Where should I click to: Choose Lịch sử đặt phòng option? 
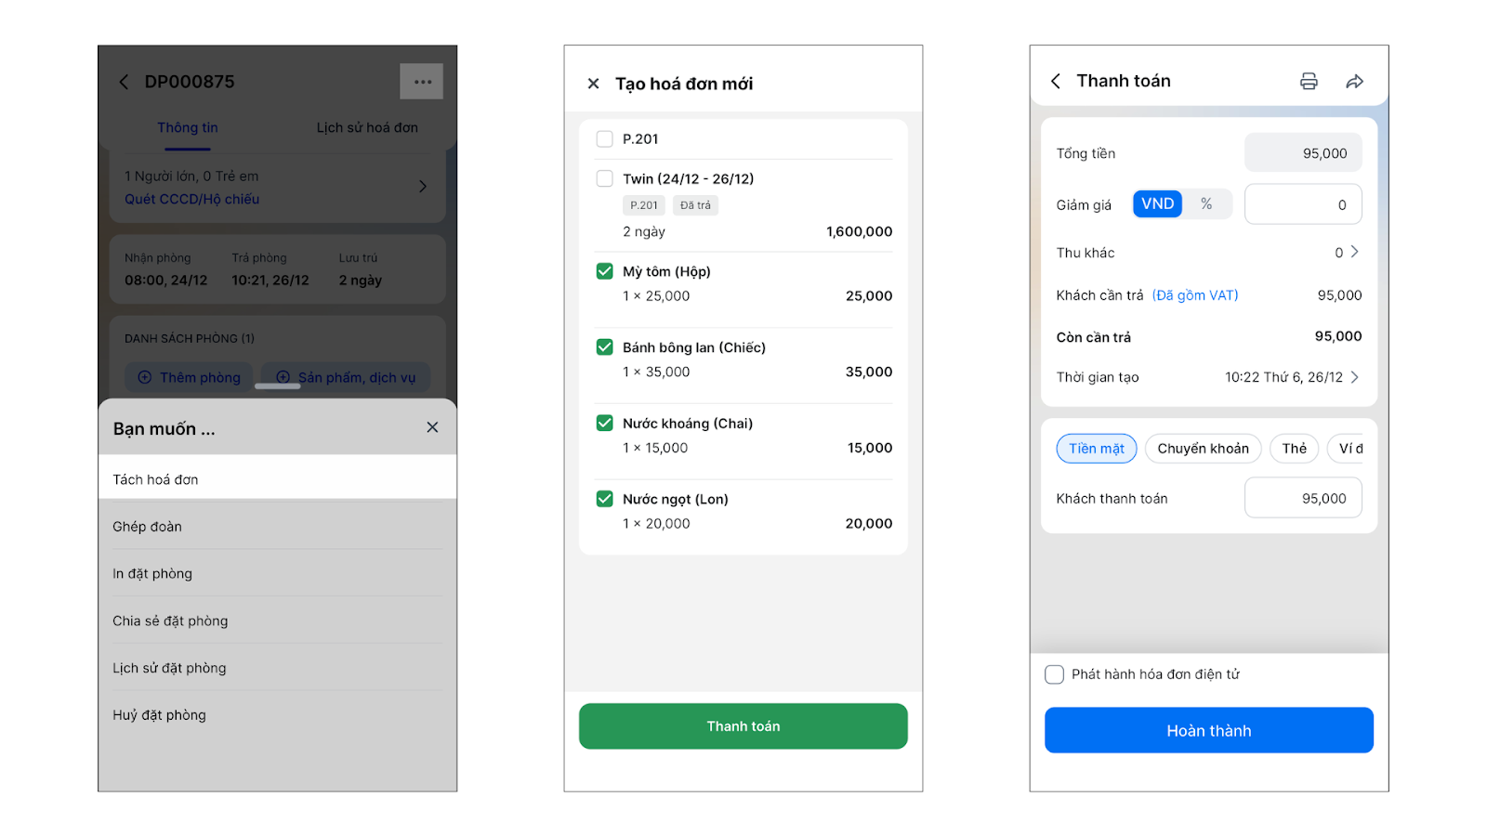[x=278, y=668]
